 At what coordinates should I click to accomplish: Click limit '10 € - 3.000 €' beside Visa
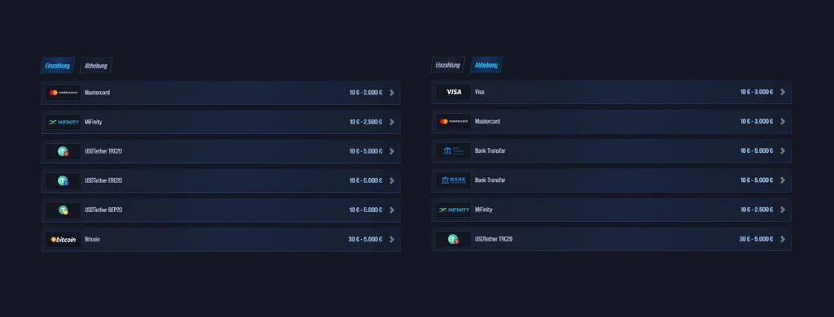pos(757,92)
